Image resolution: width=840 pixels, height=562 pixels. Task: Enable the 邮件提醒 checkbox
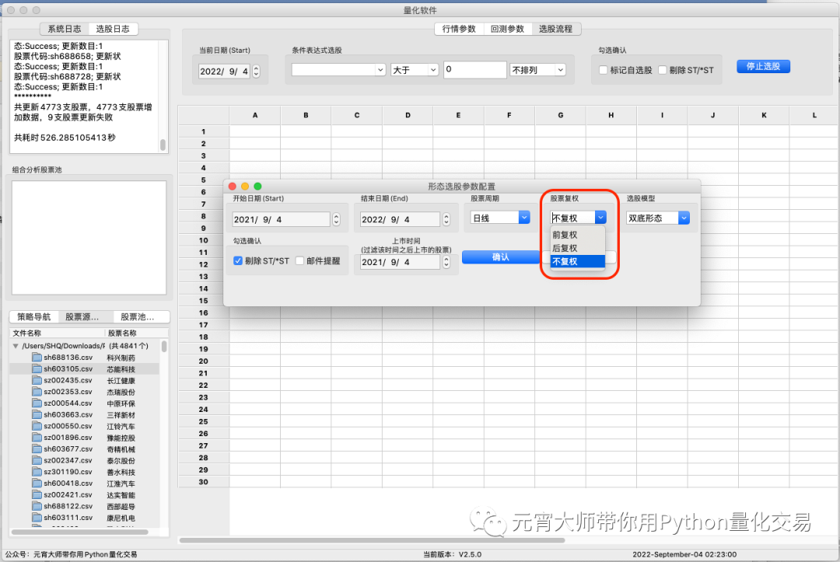coord(299,261)
